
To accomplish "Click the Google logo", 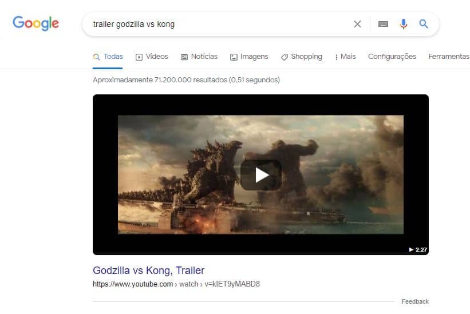I will click(35, 23).
